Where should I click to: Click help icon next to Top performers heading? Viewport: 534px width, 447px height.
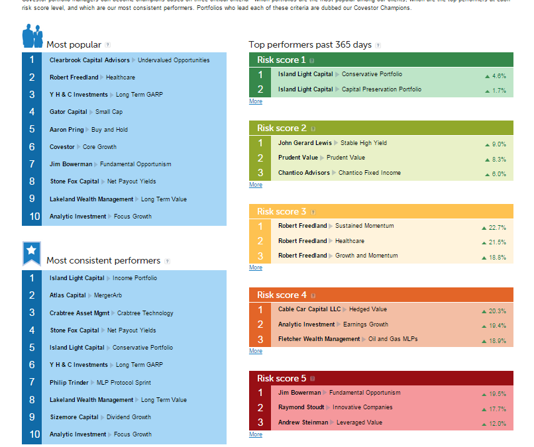click(378, 45)
